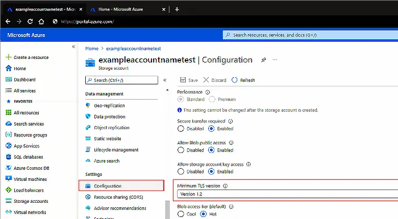The image size is (398, 219).
Task: Click the SQL databases icon
Action: [x=9, y=157]
